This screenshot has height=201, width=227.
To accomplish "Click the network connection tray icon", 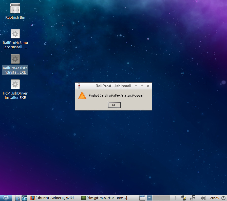I will tap(183, 198).
